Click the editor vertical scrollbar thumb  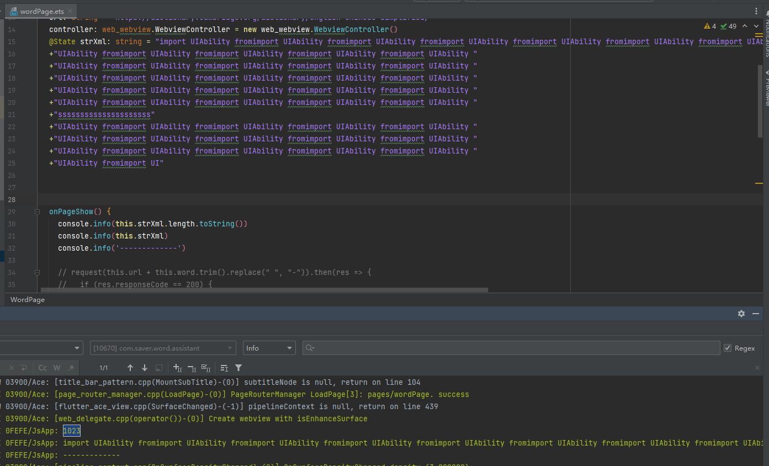[760, 102]
